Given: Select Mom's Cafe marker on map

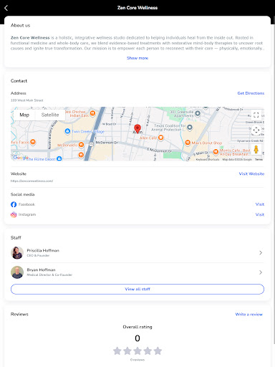Looking at the screenshot, I should click(216, 152).
